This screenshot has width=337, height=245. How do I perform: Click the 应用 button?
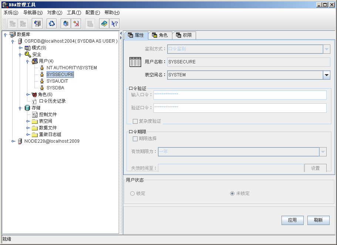click(x=292, y=220)
